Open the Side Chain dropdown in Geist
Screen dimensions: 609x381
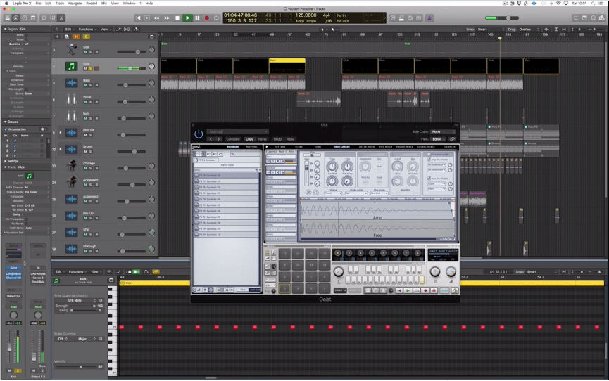[x=442, y=132]
